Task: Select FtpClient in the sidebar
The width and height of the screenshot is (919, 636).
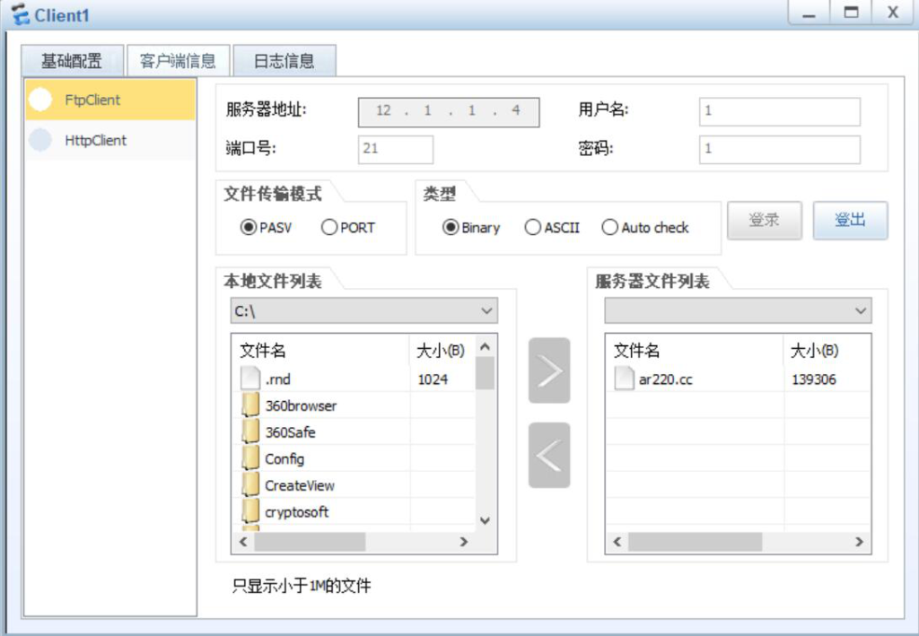Action: (x=110, y=100)
